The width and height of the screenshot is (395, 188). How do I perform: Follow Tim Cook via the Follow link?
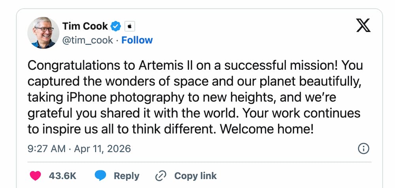coord(137,40)
